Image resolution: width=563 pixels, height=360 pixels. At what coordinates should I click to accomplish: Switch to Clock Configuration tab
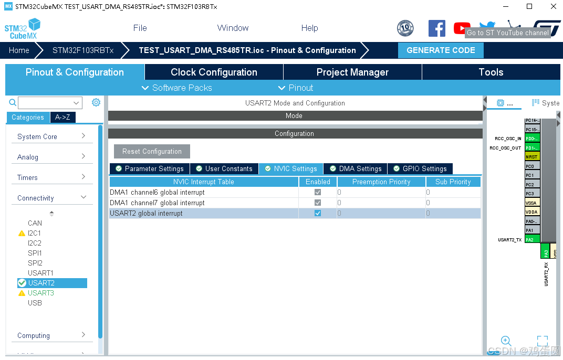pos(214,72)
